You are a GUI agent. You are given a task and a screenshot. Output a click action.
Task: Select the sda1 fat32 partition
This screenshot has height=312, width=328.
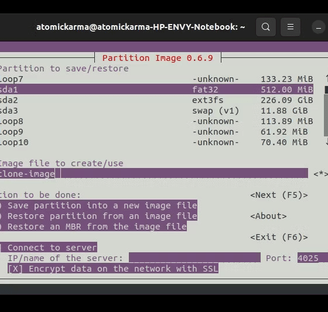coord(156,90)
